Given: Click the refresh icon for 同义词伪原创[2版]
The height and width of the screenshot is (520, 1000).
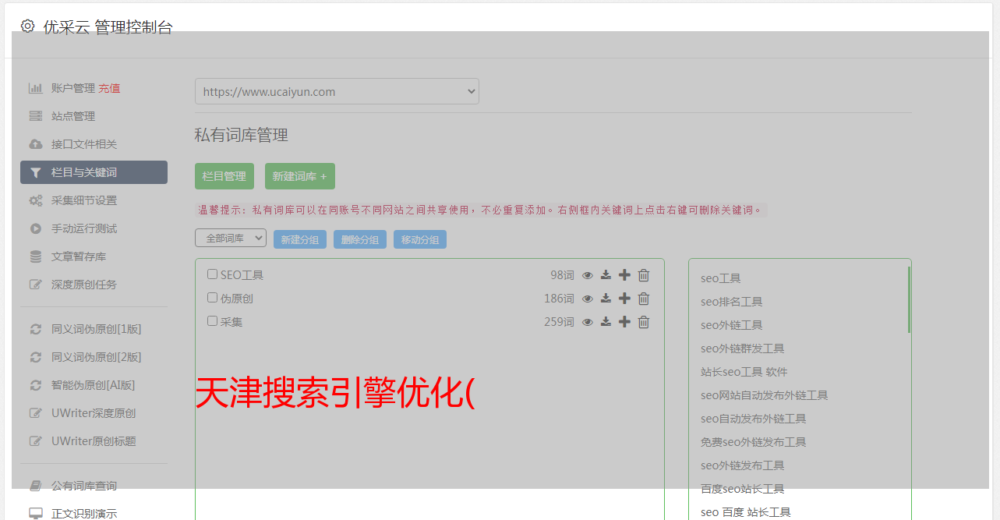Looking at the screenshot, I should click(x=36, y=357).
